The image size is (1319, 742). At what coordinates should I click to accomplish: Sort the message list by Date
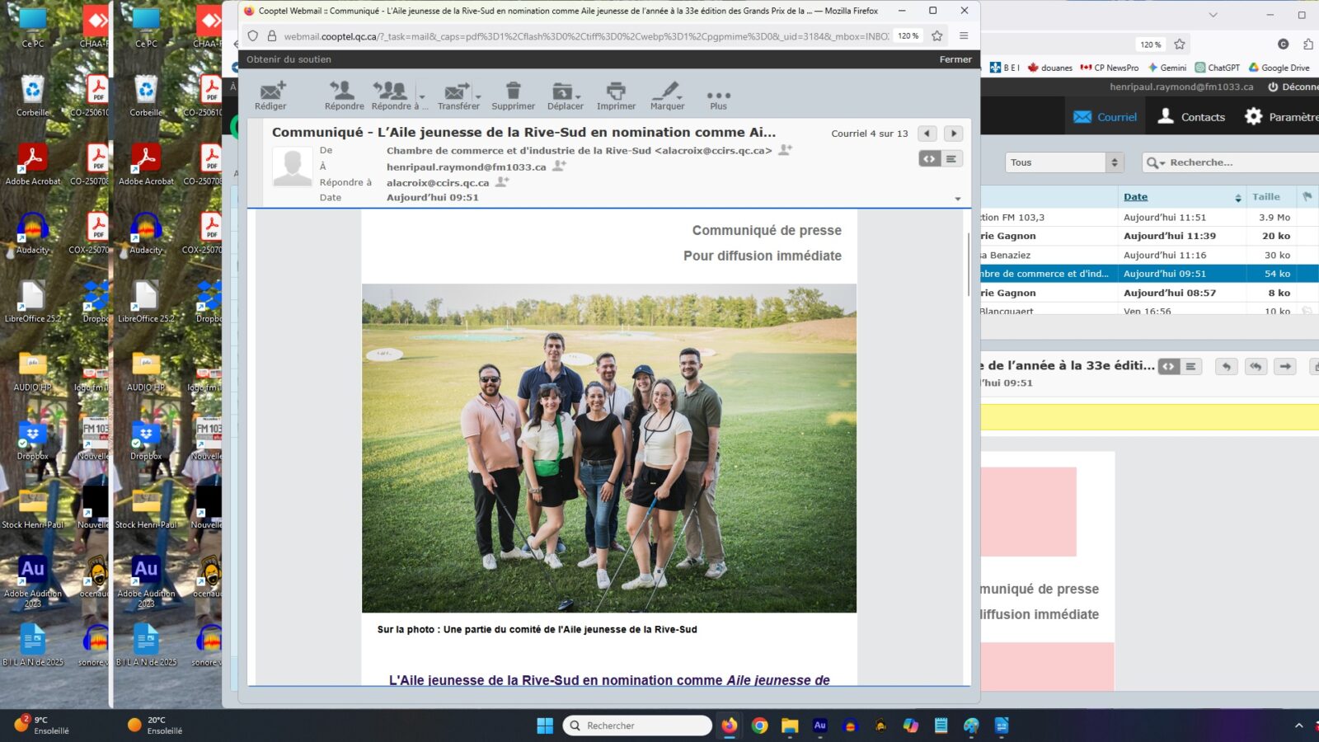pyautogui.click(x=1135, y=197)
